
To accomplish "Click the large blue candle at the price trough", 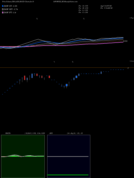I will 66,85.
